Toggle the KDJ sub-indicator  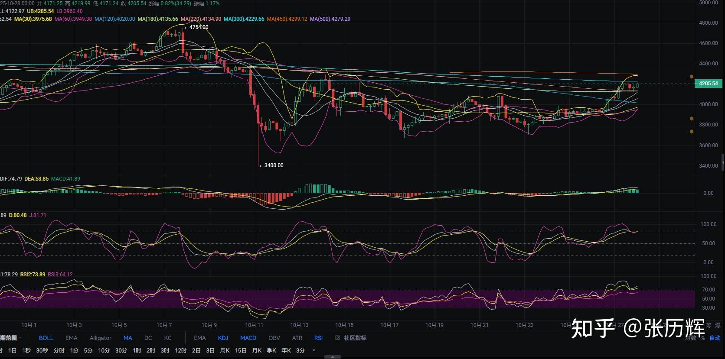pyautogui.click(x=223, y=338)
